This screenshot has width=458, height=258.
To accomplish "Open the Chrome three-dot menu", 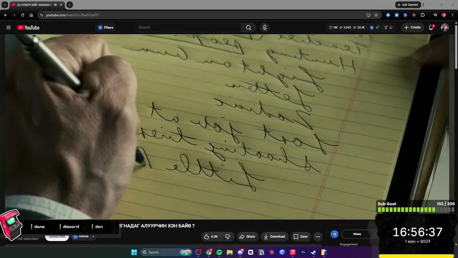I will [x=453, y=15].
